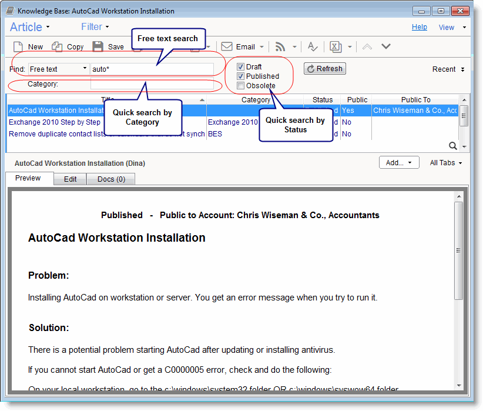Open the Free text find-type dropdown
The image size is (483, 411).
click(x=59, y=69)
